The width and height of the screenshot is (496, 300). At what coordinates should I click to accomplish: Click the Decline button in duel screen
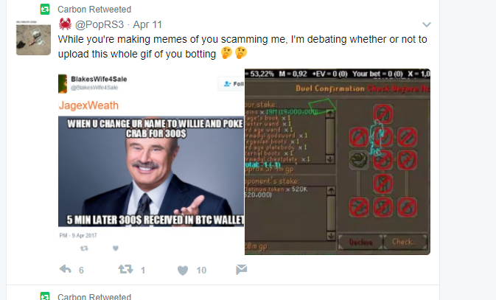pos(360,242)
